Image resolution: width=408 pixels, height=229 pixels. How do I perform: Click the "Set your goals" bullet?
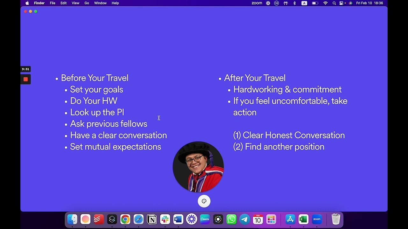pos(96,89)
